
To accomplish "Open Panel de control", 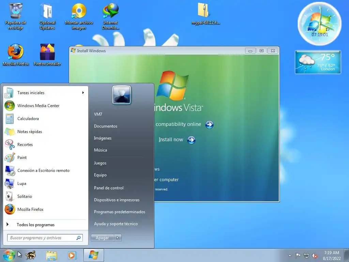I will tap(109, 188).
